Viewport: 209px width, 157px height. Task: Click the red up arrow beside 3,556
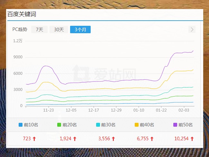click(113, 139)
